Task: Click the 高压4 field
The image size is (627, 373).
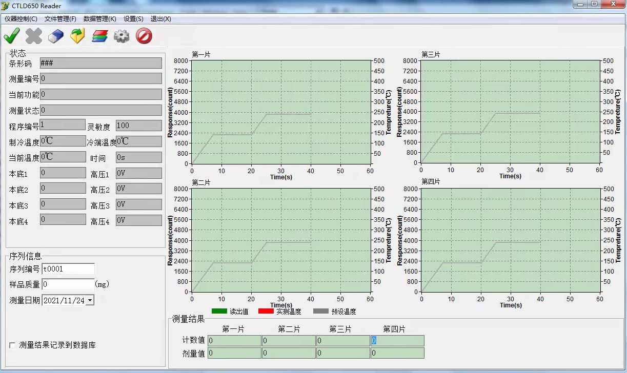Action: click(139, 220)
